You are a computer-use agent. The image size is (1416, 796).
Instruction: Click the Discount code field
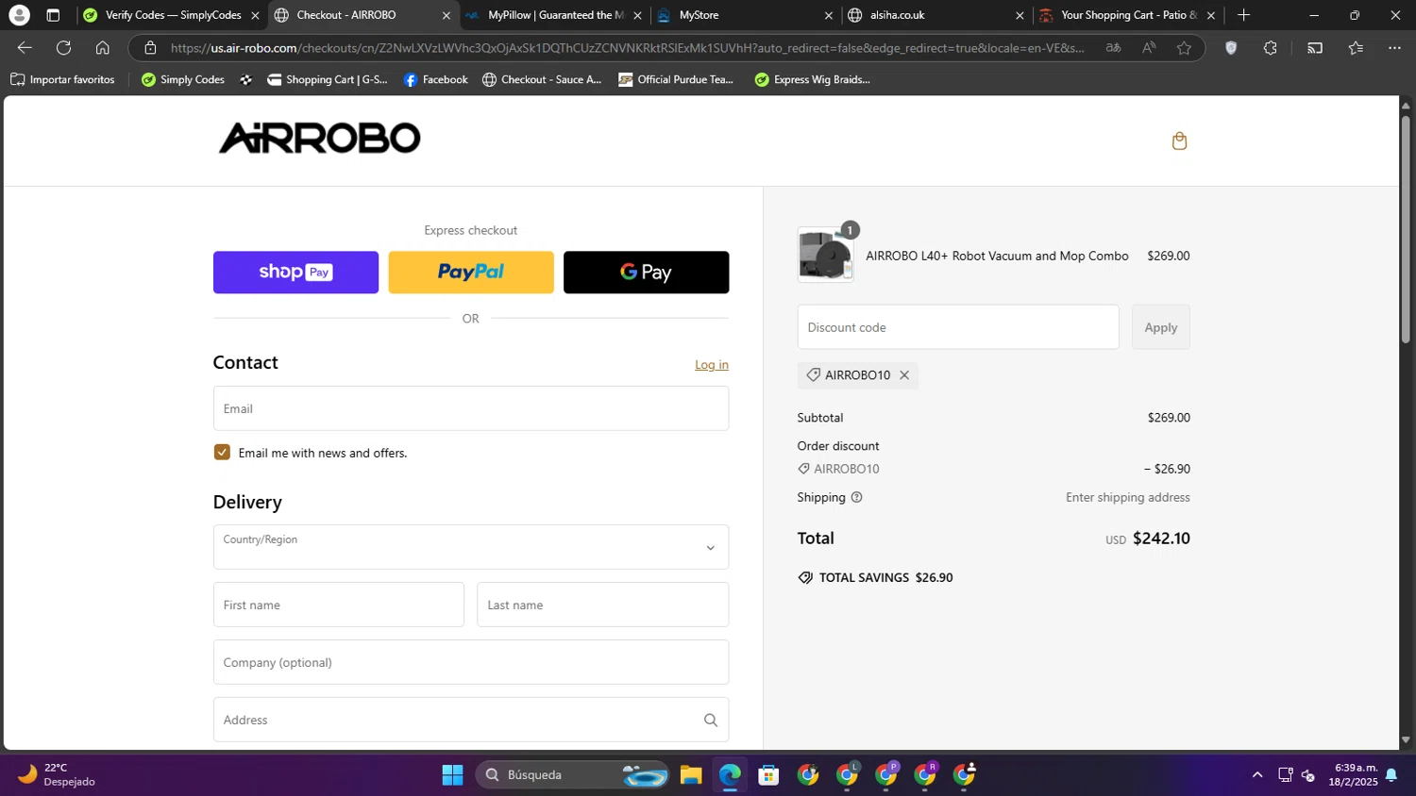point(958,327)
